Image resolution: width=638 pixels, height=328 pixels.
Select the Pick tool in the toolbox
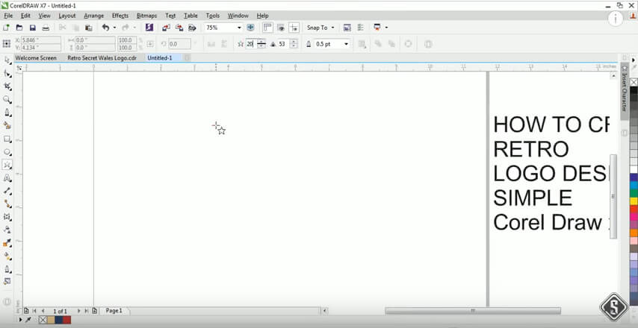pos(7,60)
